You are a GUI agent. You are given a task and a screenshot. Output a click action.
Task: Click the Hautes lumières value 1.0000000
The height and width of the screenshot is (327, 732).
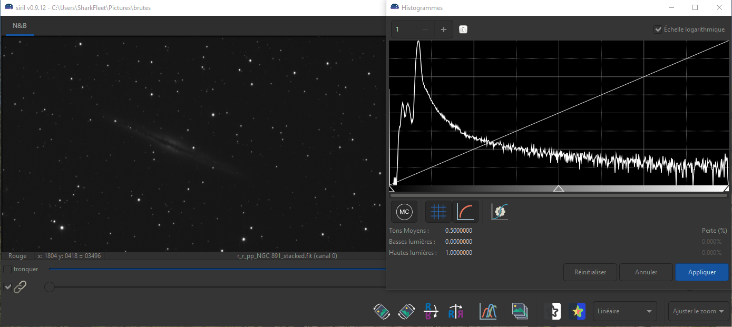point(458,253)
